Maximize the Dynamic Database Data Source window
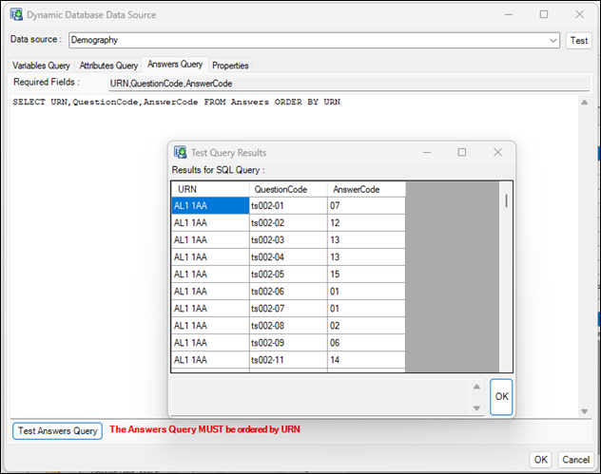601x474 pixels. point(544,14)
